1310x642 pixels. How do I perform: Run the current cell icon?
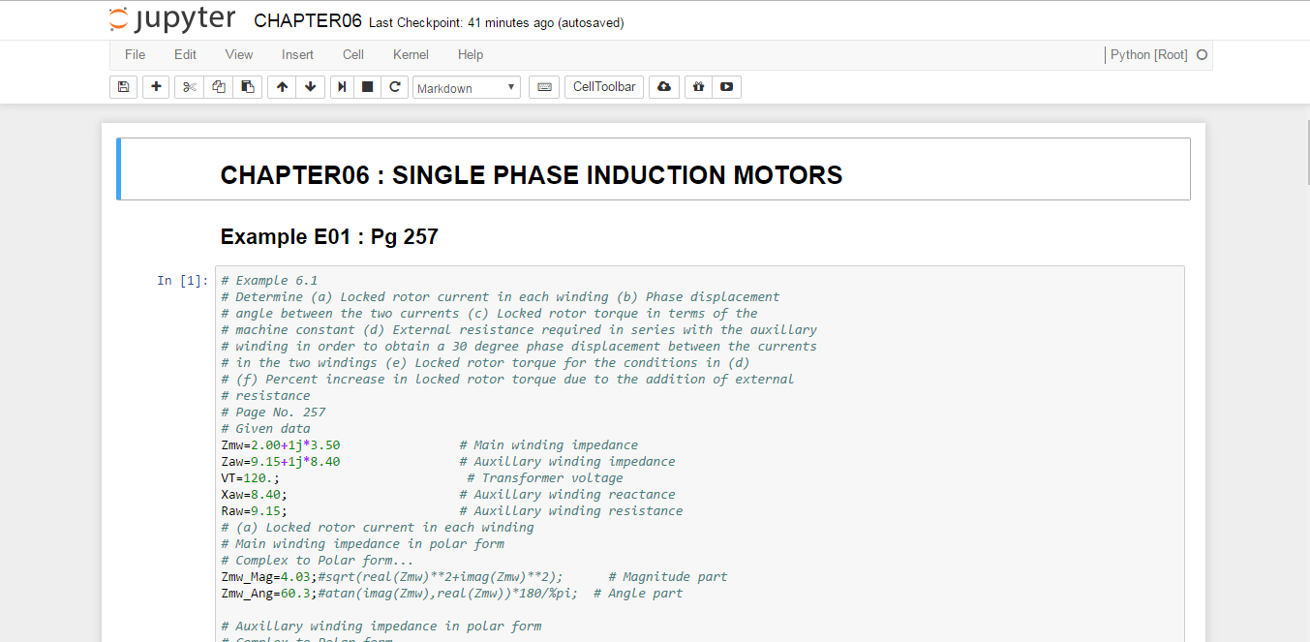pyautogui.click(x=343, y=87)
